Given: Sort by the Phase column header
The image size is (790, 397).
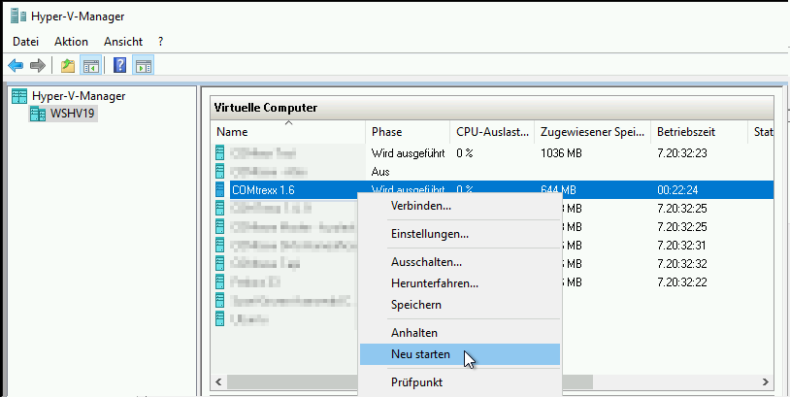Looking at the screenshot, I should [408, 131].
